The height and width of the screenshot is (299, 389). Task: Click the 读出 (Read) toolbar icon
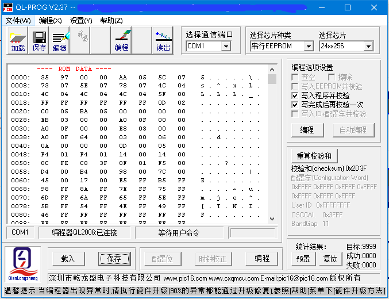[x=163, y=40]
